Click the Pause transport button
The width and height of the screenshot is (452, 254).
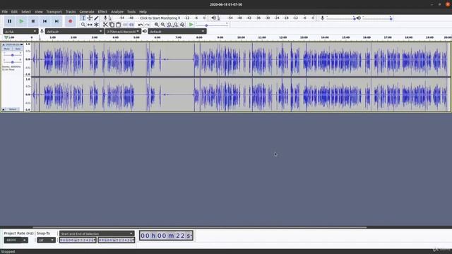point(9,21)
